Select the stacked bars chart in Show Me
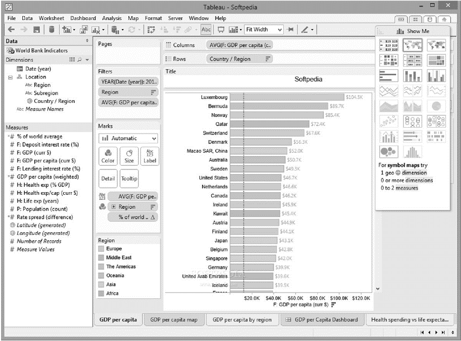The width and height of the screenshot is (461, 341). point(412,75)
